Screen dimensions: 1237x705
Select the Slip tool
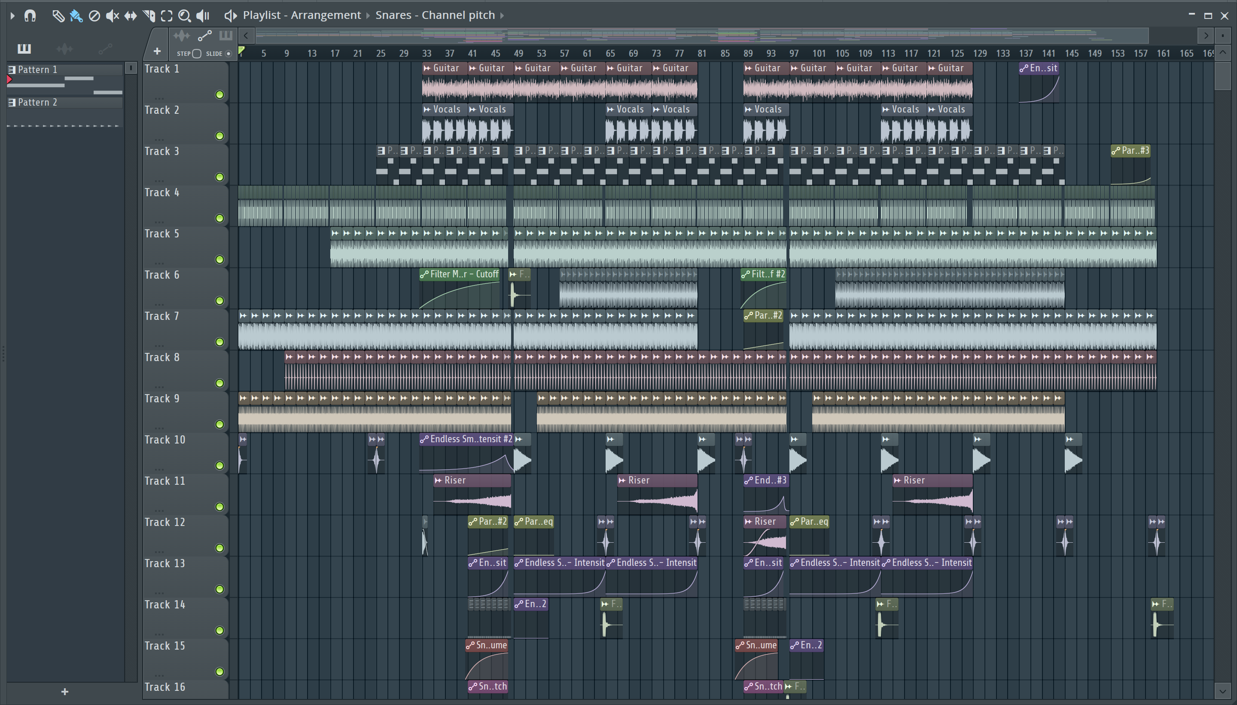pyautogui.click(x=130, y=16)
